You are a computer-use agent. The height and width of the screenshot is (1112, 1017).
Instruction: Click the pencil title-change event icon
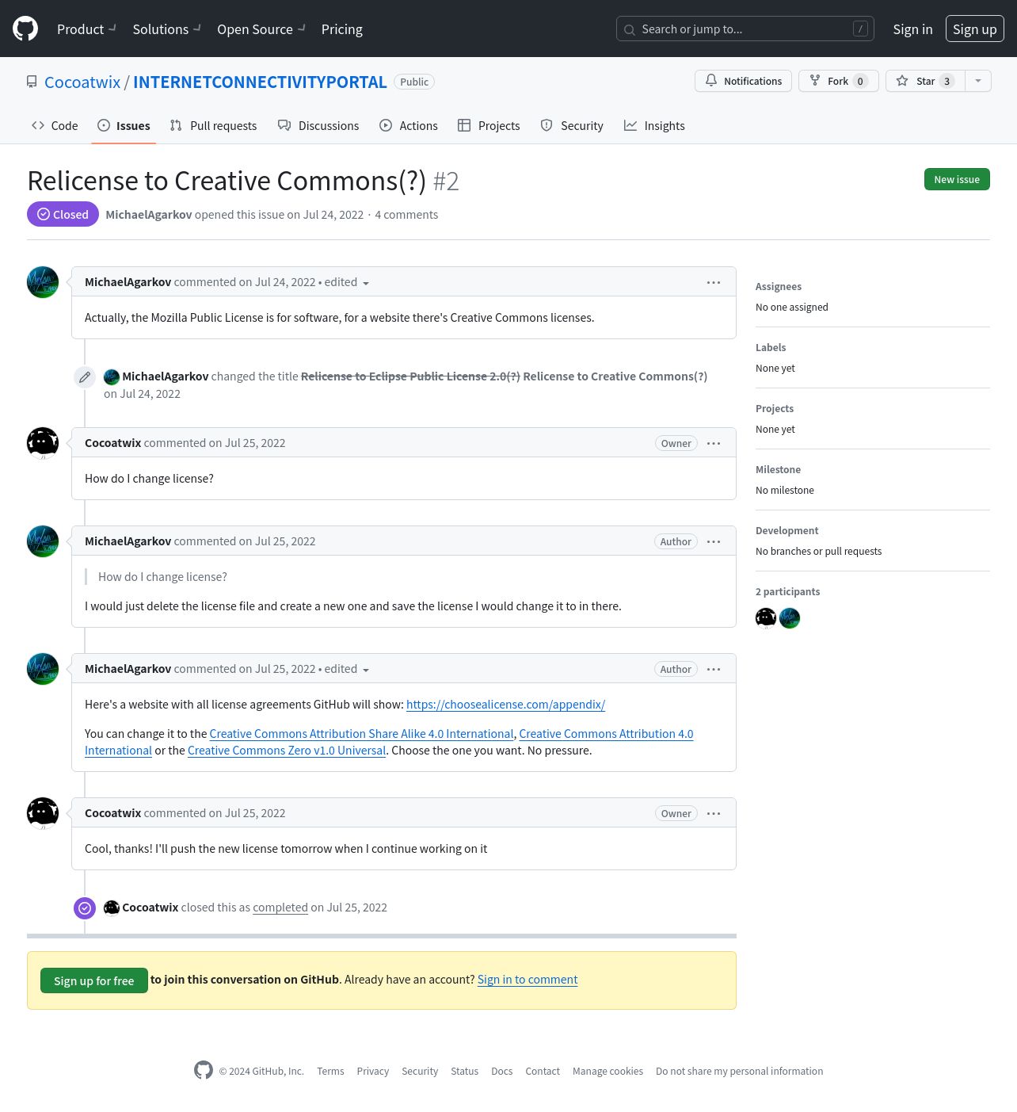pos(85,377)
